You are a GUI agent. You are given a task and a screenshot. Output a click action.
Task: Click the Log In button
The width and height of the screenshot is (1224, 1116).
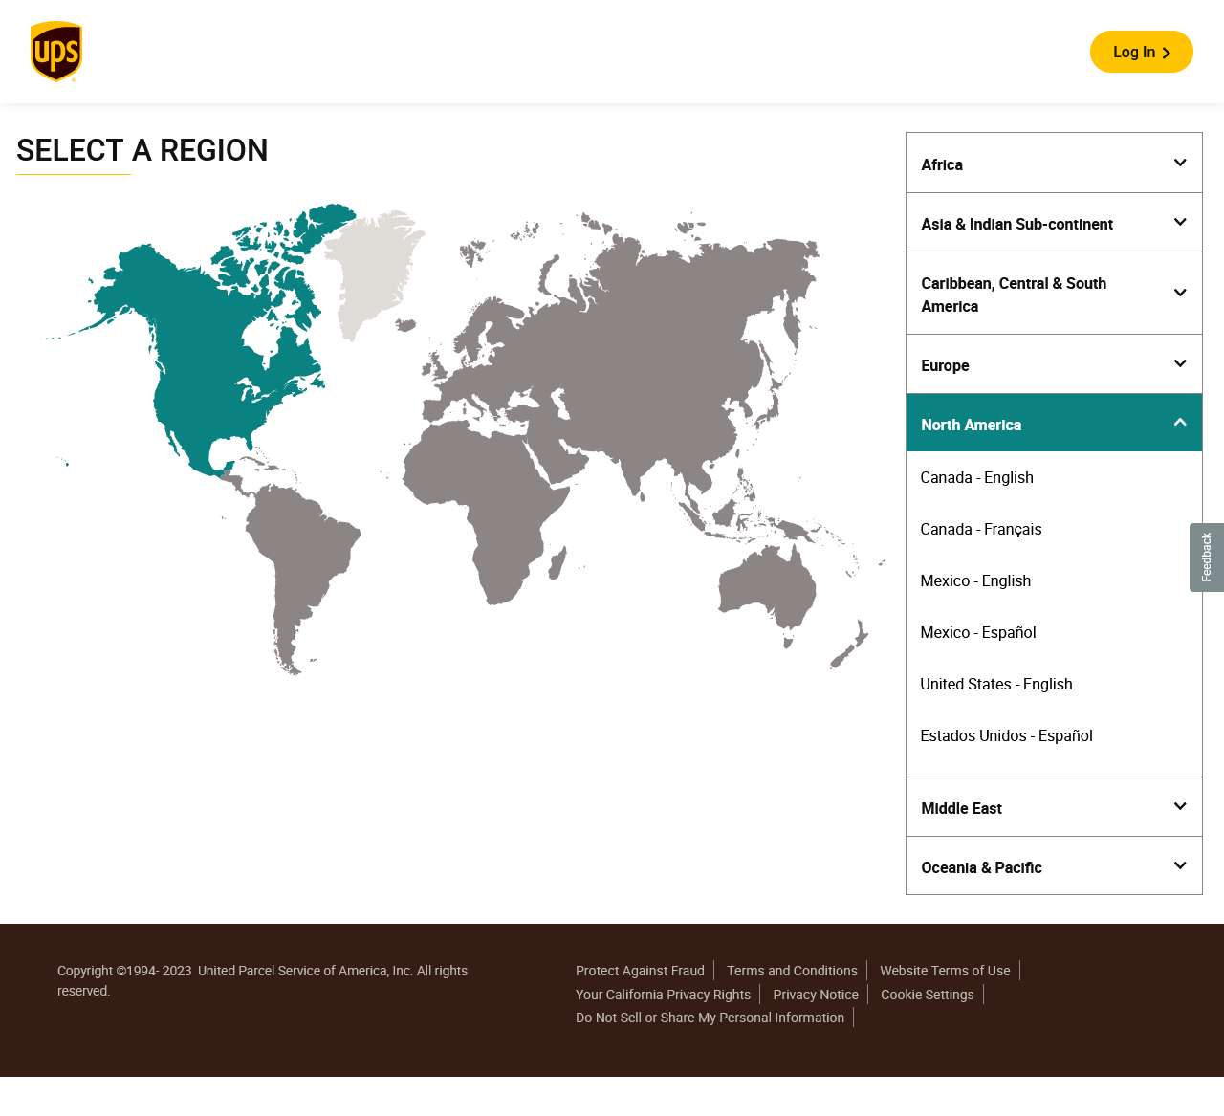1141,52
